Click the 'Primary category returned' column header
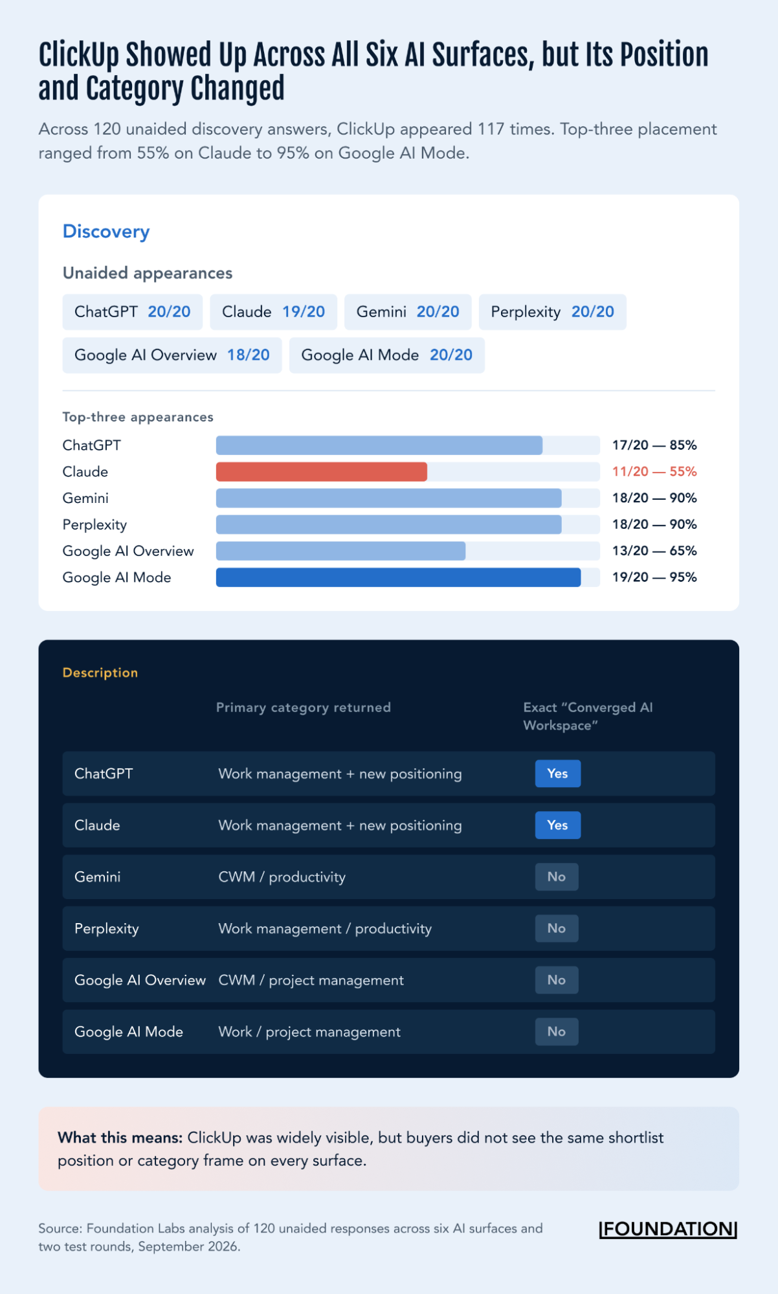 click(304, 708)
